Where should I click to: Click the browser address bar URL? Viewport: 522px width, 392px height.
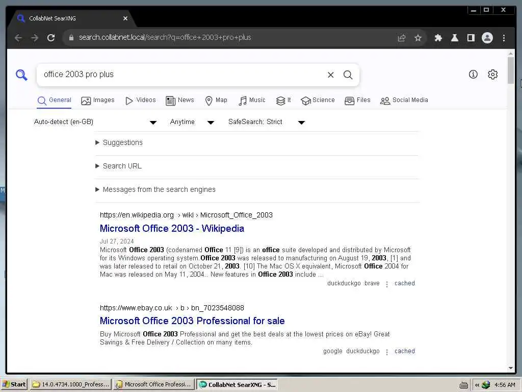coord(165,38)
